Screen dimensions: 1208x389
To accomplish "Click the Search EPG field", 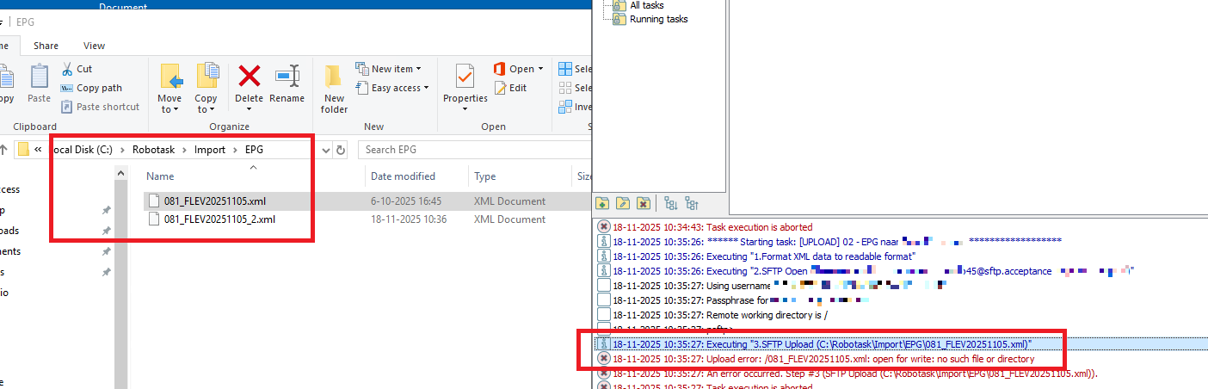I will (x=465, y=150).
